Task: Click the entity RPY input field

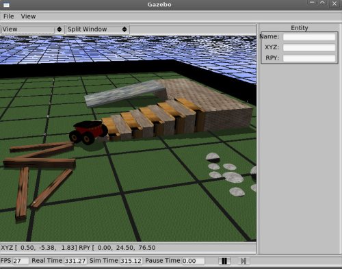Action: coord(309,58)
